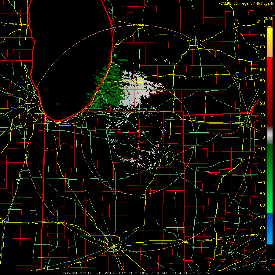Click the -50 scale label
This screenshot has width=275, height=275.
261,194
